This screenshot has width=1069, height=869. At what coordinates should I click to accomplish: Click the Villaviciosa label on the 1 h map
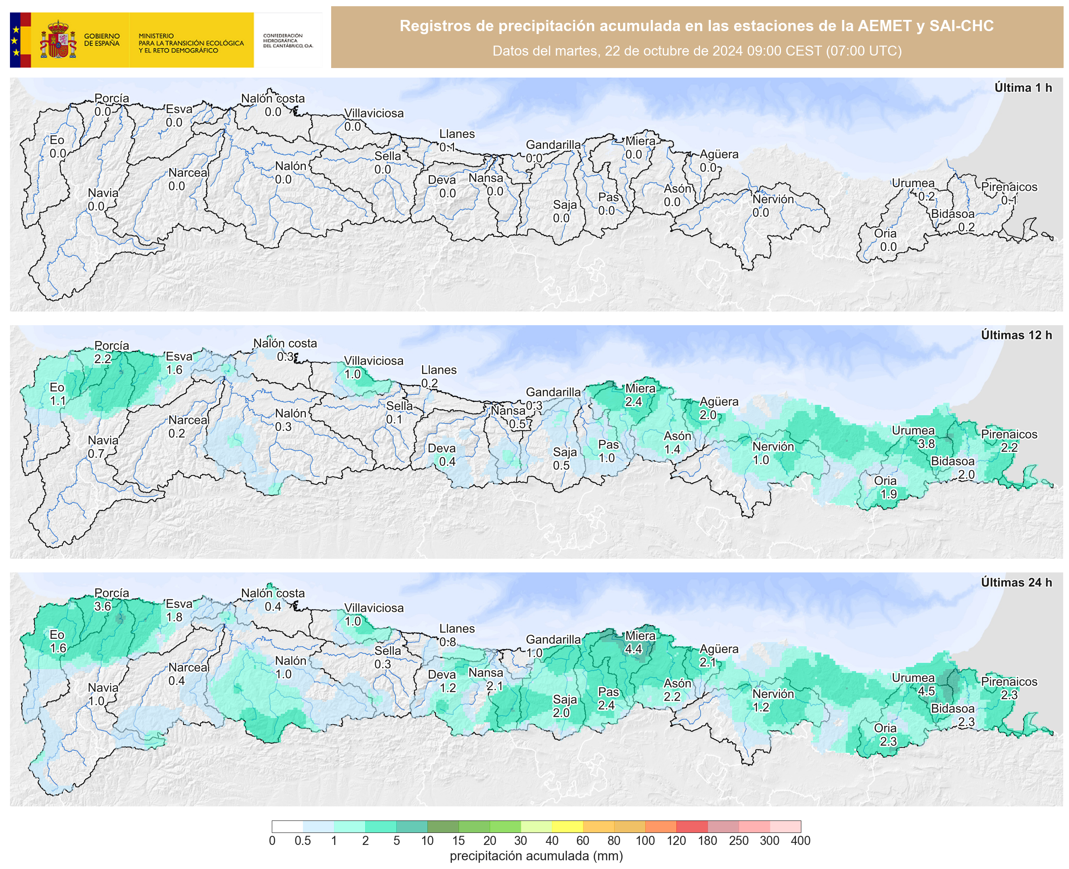(373, 113)
